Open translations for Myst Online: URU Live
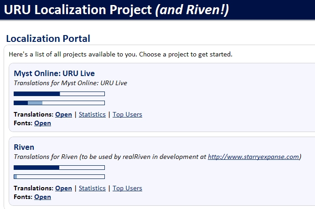This screenshot has height=209, width=315. click(x=63, y=114)
